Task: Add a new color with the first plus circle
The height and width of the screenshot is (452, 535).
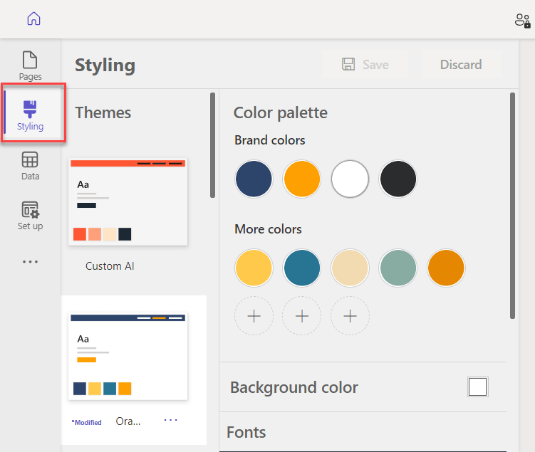Action: coord(254,316)
